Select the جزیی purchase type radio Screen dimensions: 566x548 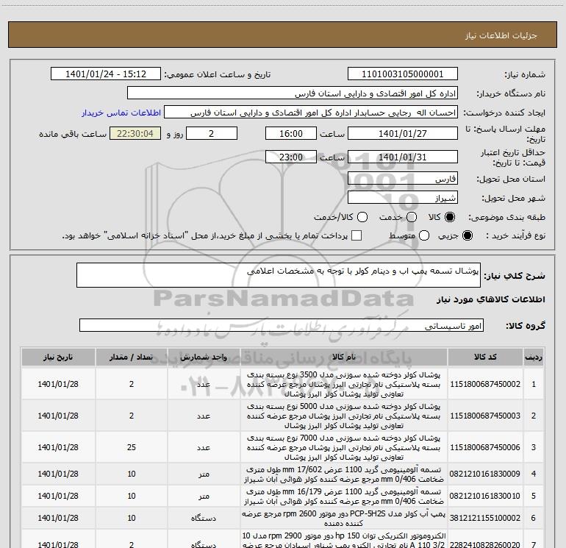click(x=467, y=235)
